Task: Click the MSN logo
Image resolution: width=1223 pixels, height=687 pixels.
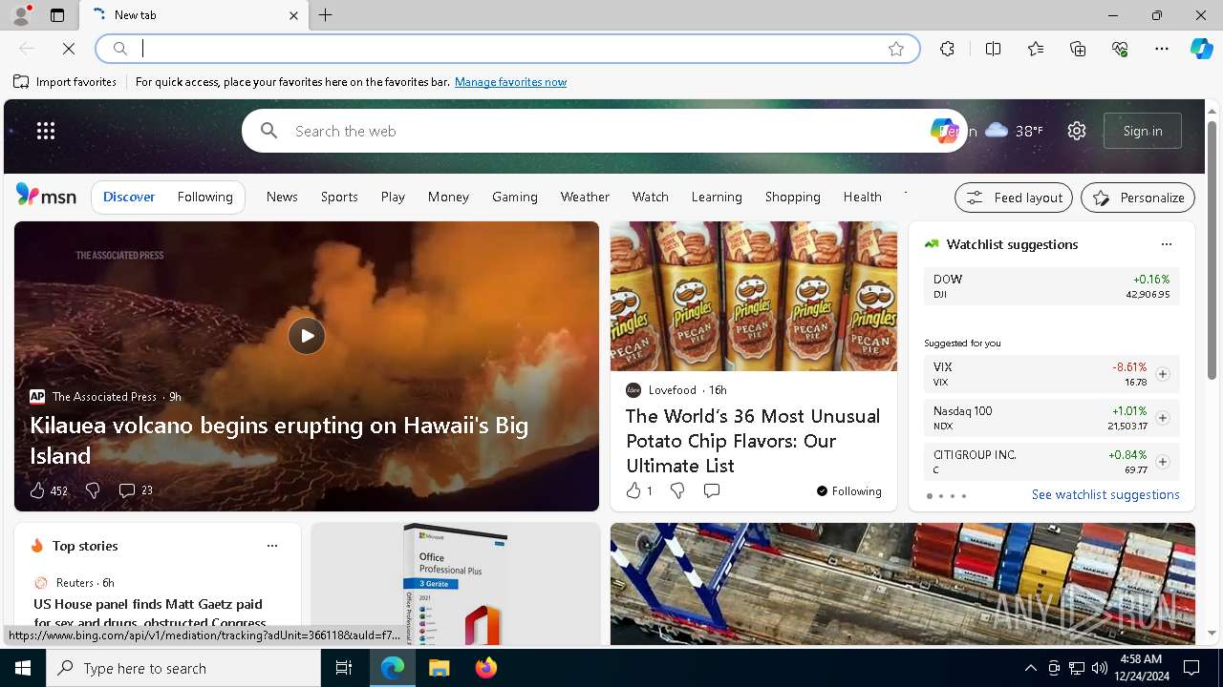Action: [x=46, y=196]
